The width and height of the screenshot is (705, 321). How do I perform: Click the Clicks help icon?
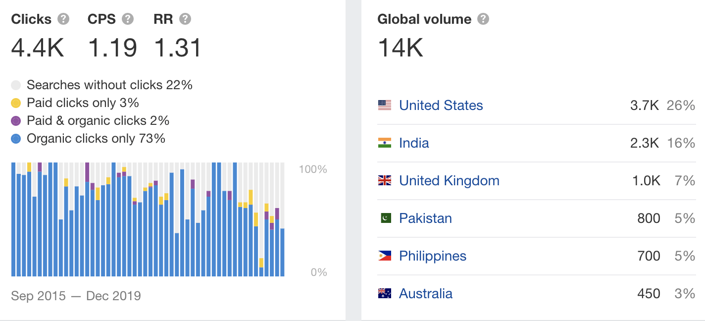click(x=64, y=19)
